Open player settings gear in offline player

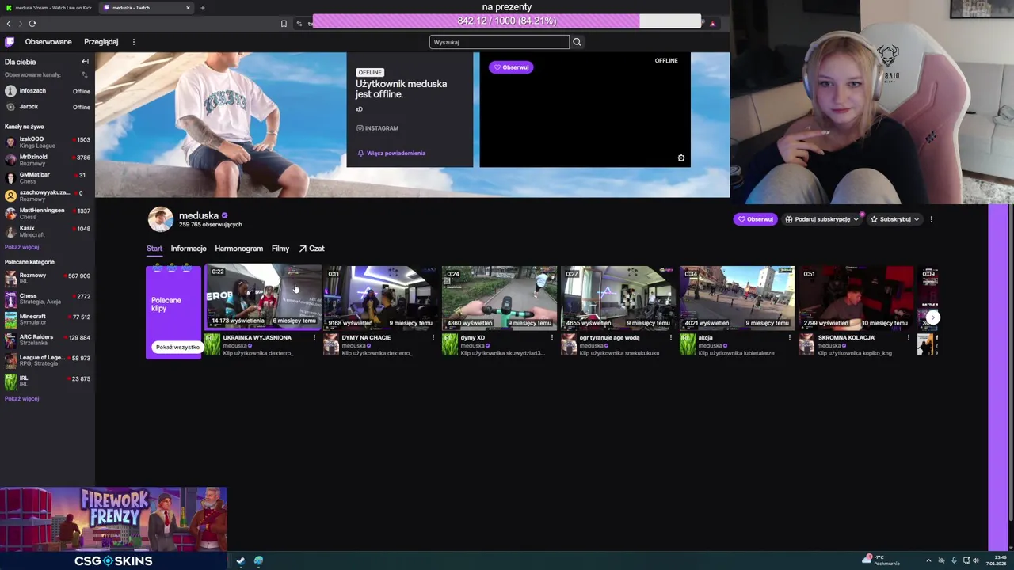pyautogui.click(x=681, y=158)
